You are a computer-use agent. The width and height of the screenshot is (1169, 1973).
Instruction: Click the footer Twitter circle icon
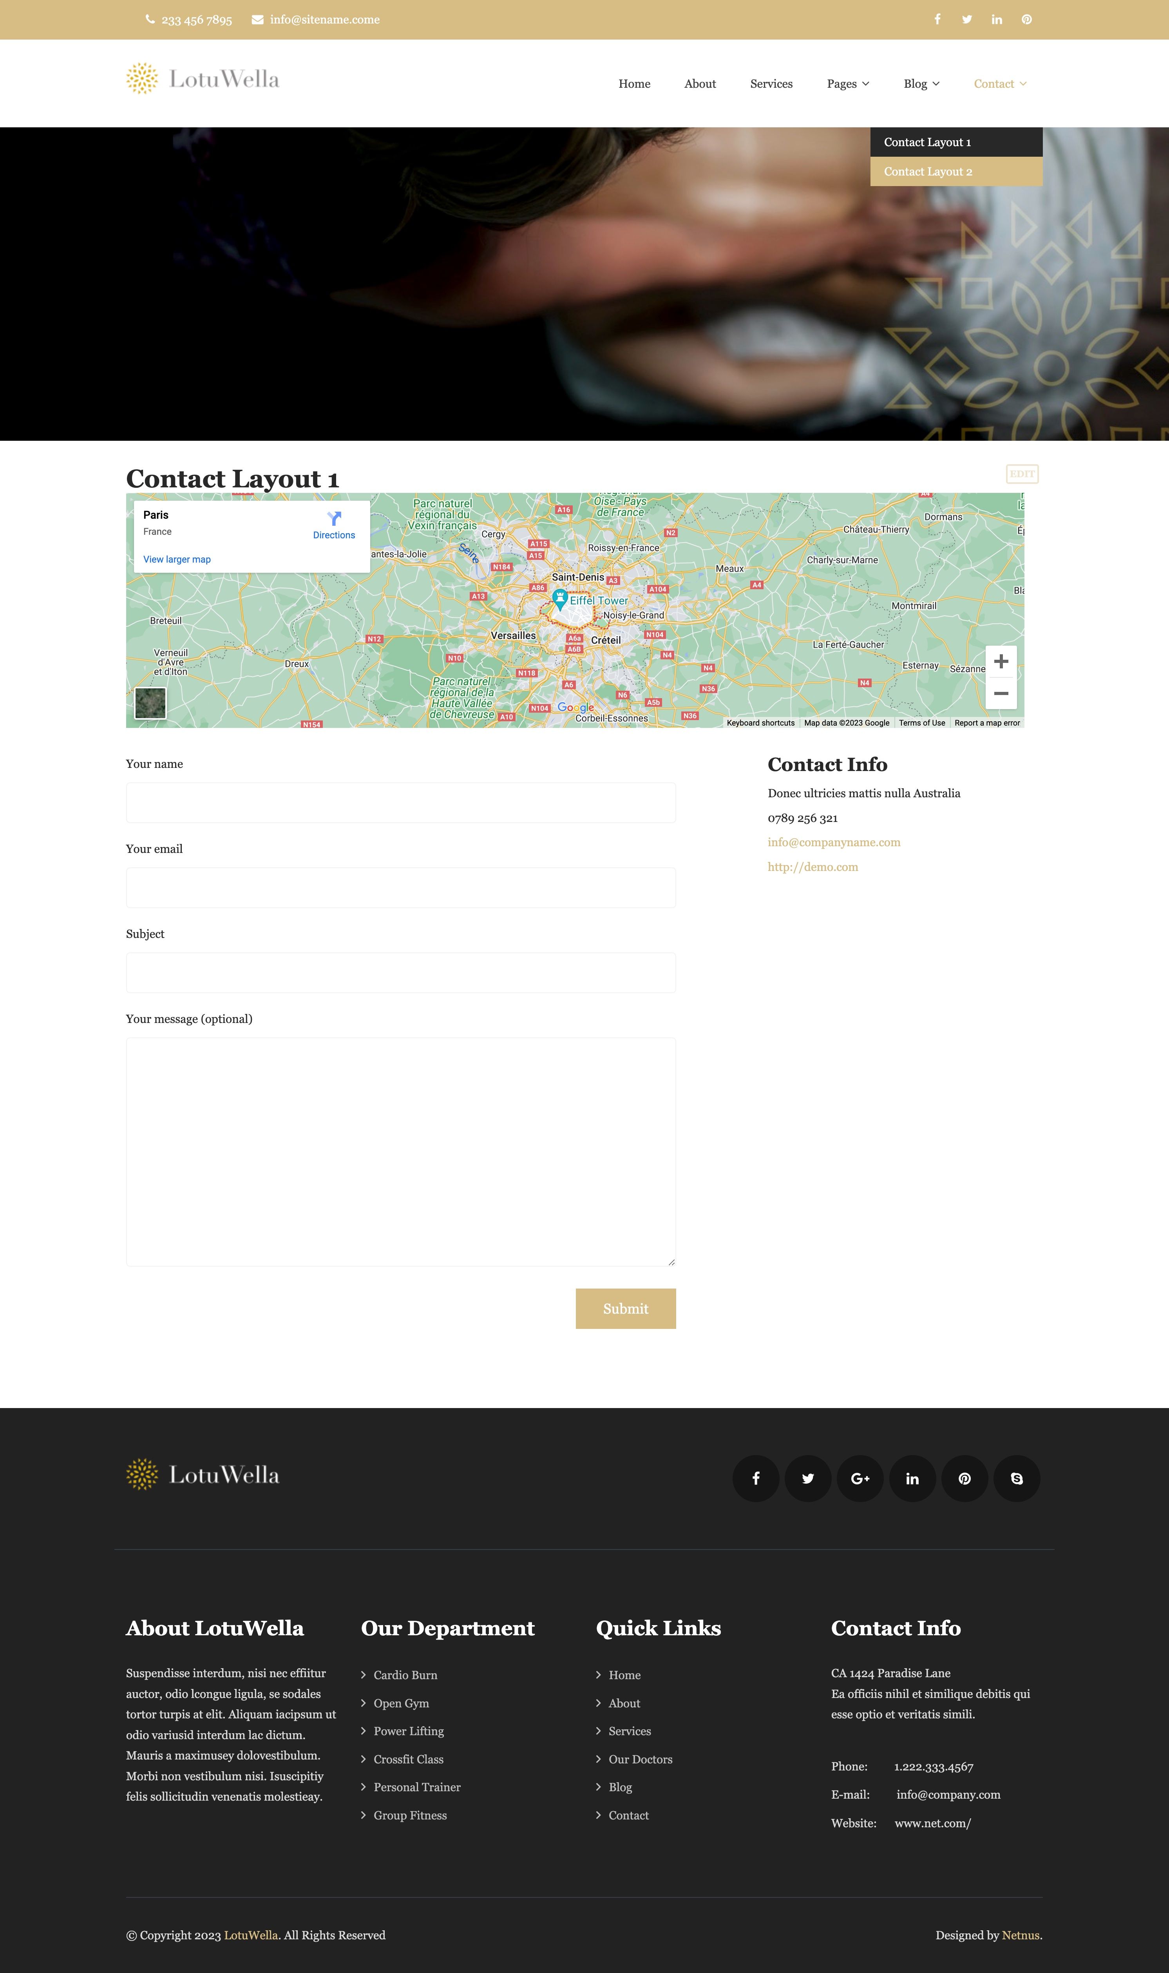coord(807,1478)
